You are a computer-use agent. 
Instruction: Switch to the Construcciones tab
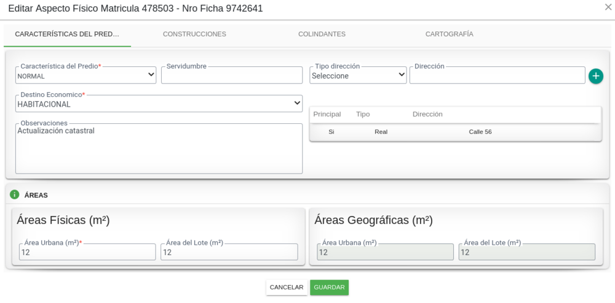(194, 34)
